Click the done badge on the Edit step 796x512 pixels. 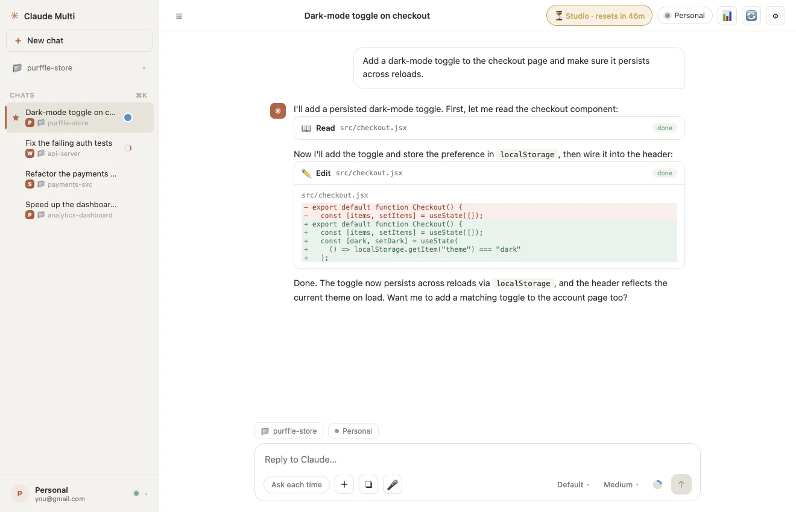pos(665,173)
